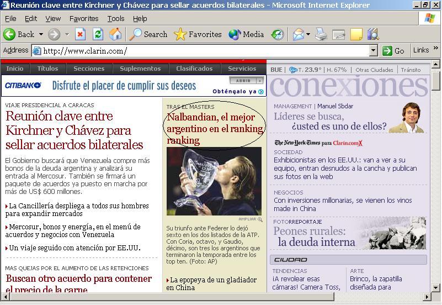Screen dimensions: 442x305
Task: Open Back button history dropdown arrow
Action: [x=41, y=34]
